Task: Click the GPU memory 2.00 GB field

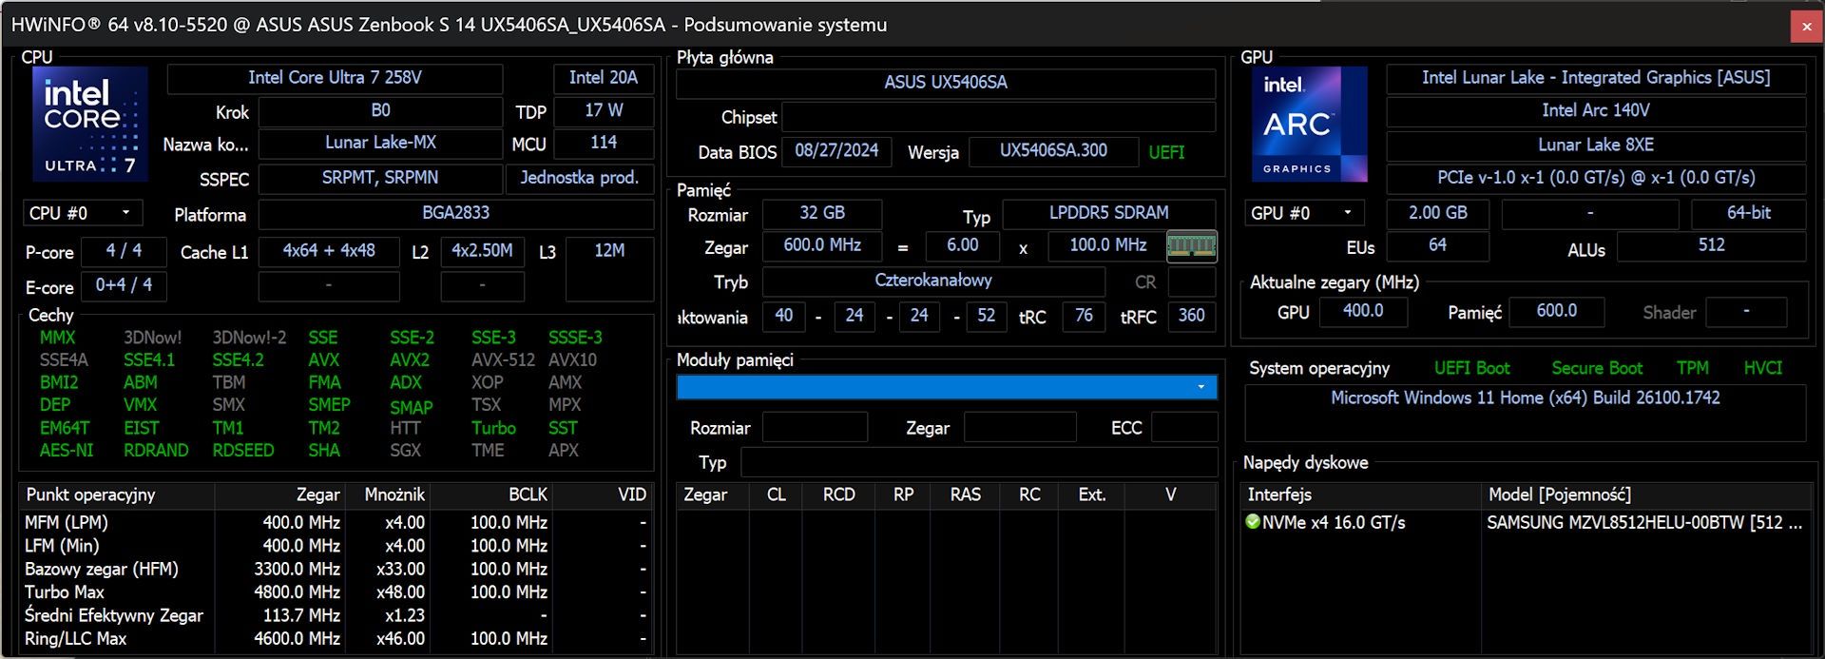Action: (1438, 213)
